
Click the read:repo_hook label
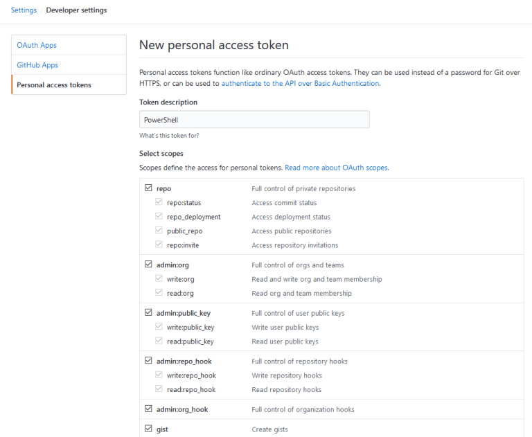tap(191, 390)
